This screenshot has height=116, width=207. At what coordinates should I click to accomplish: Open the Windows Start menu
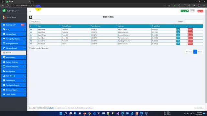pyautogui.click(x=61, y=113)
